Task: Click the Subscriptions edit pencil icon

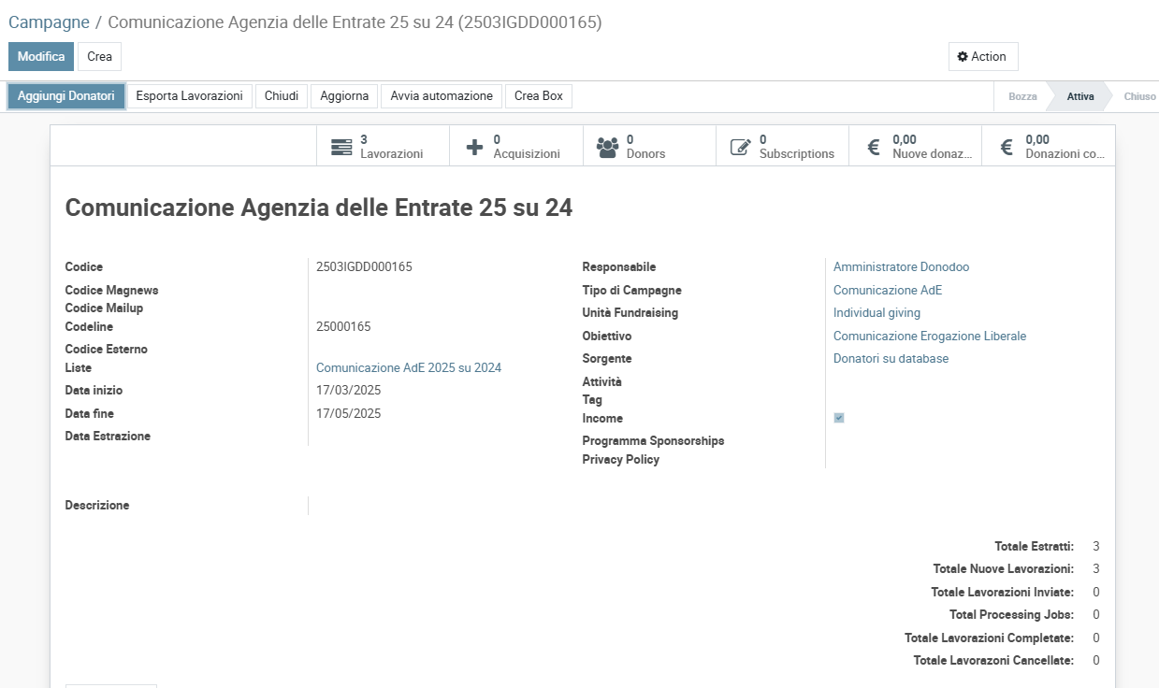Action: [740, 147]
